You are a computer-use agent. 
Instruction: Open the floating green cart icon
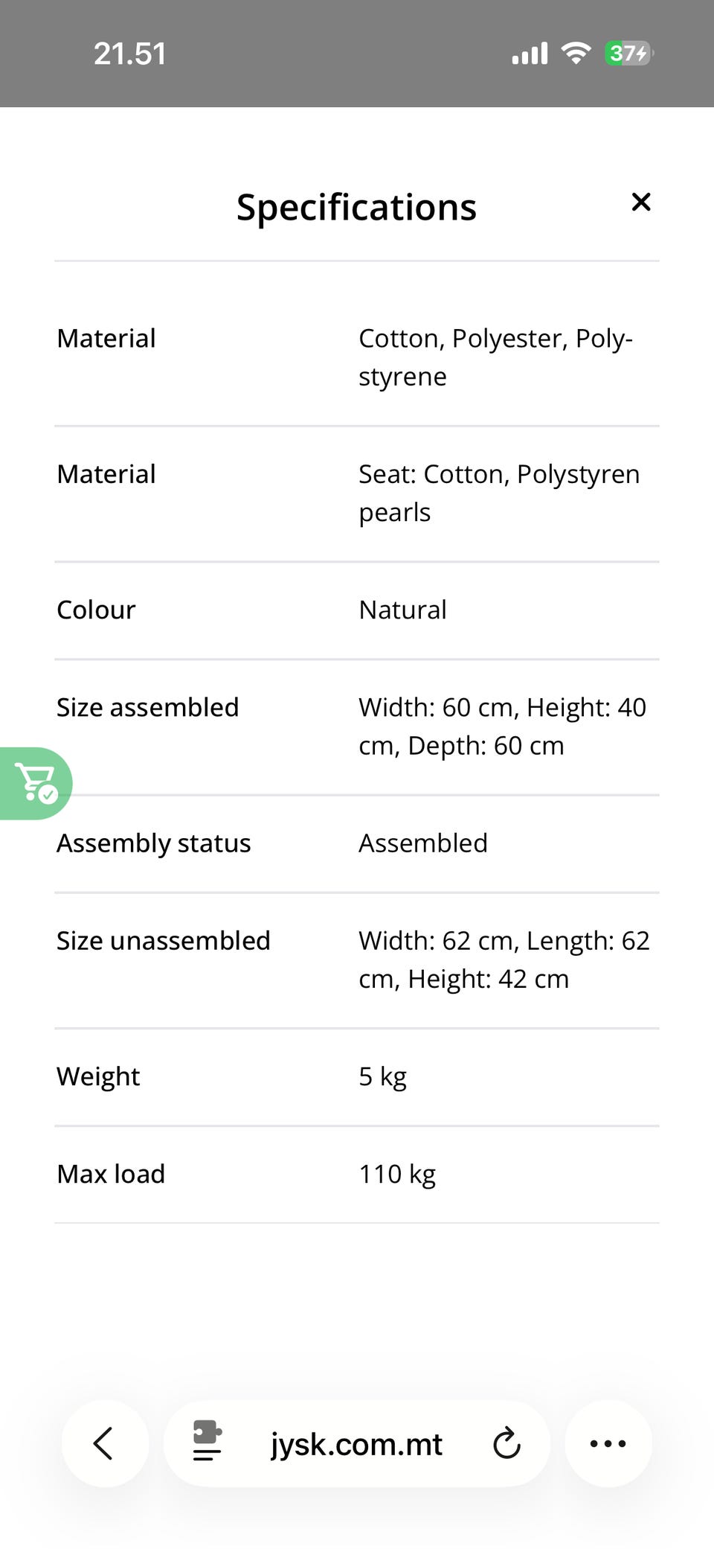click(x=36, y=783)
